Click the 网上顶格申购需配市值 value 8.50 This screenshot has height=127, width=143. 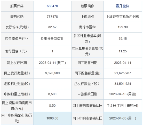[x=52, y=106]
